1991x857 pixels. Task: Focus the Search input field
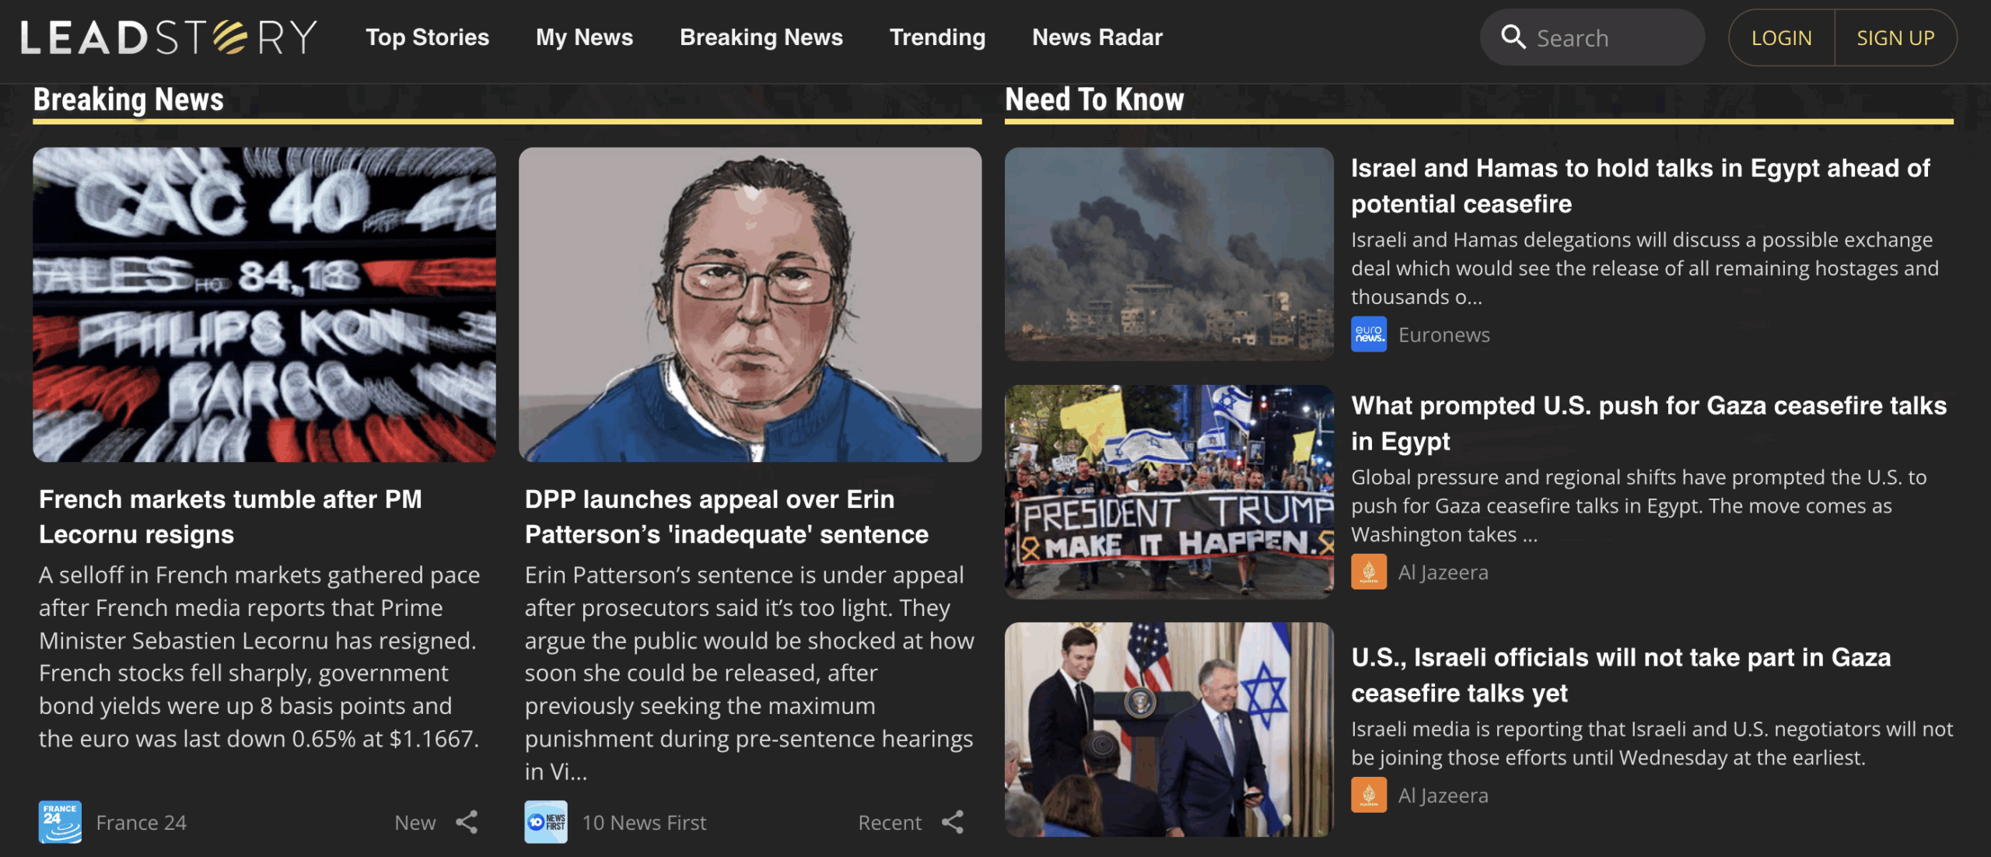click(x=1592, y=37)
